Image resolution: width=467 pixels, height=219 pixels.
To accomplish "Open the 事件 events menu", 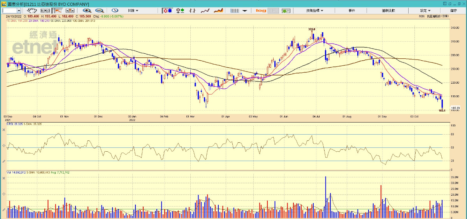I will coord(352,11).
